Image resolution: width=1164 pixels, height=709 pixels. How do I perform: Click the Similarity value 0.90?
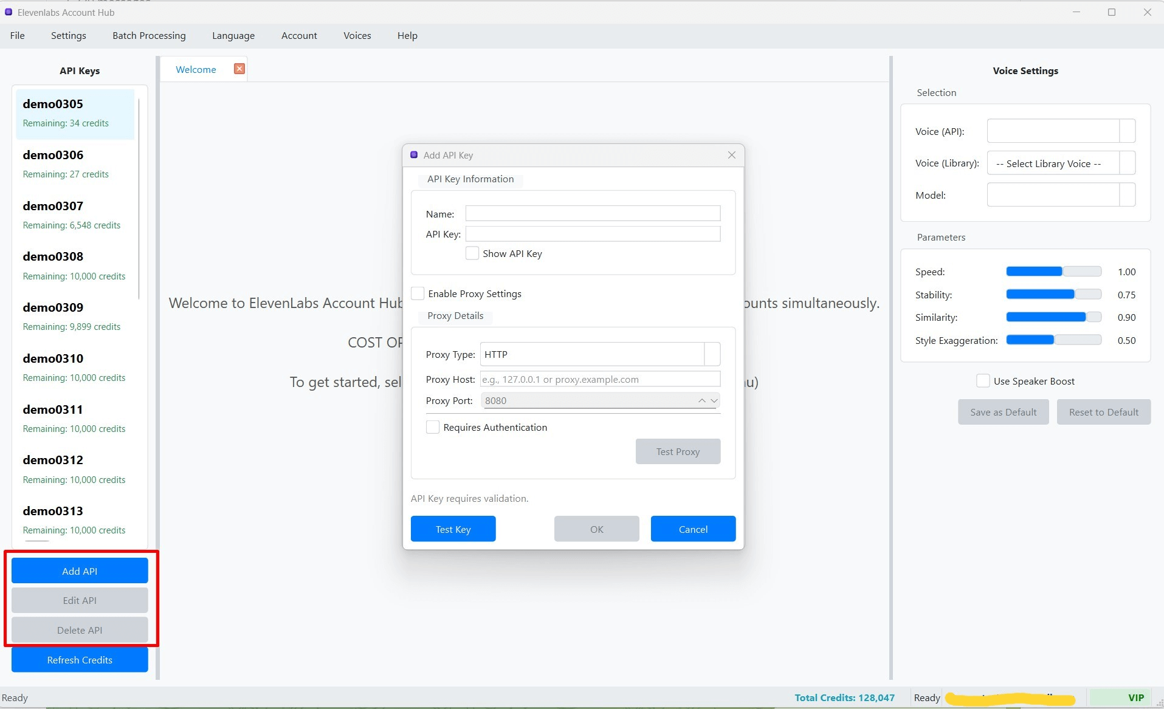pos(1126,317)
